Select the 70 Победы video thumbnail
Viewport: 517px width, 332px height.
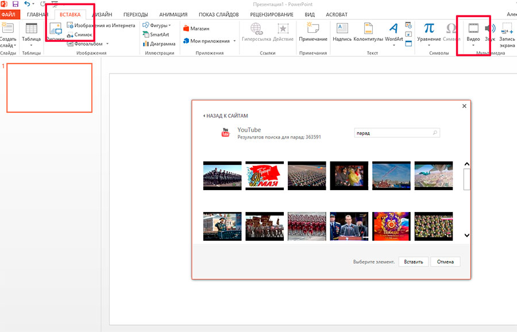[x=391, y=226]
